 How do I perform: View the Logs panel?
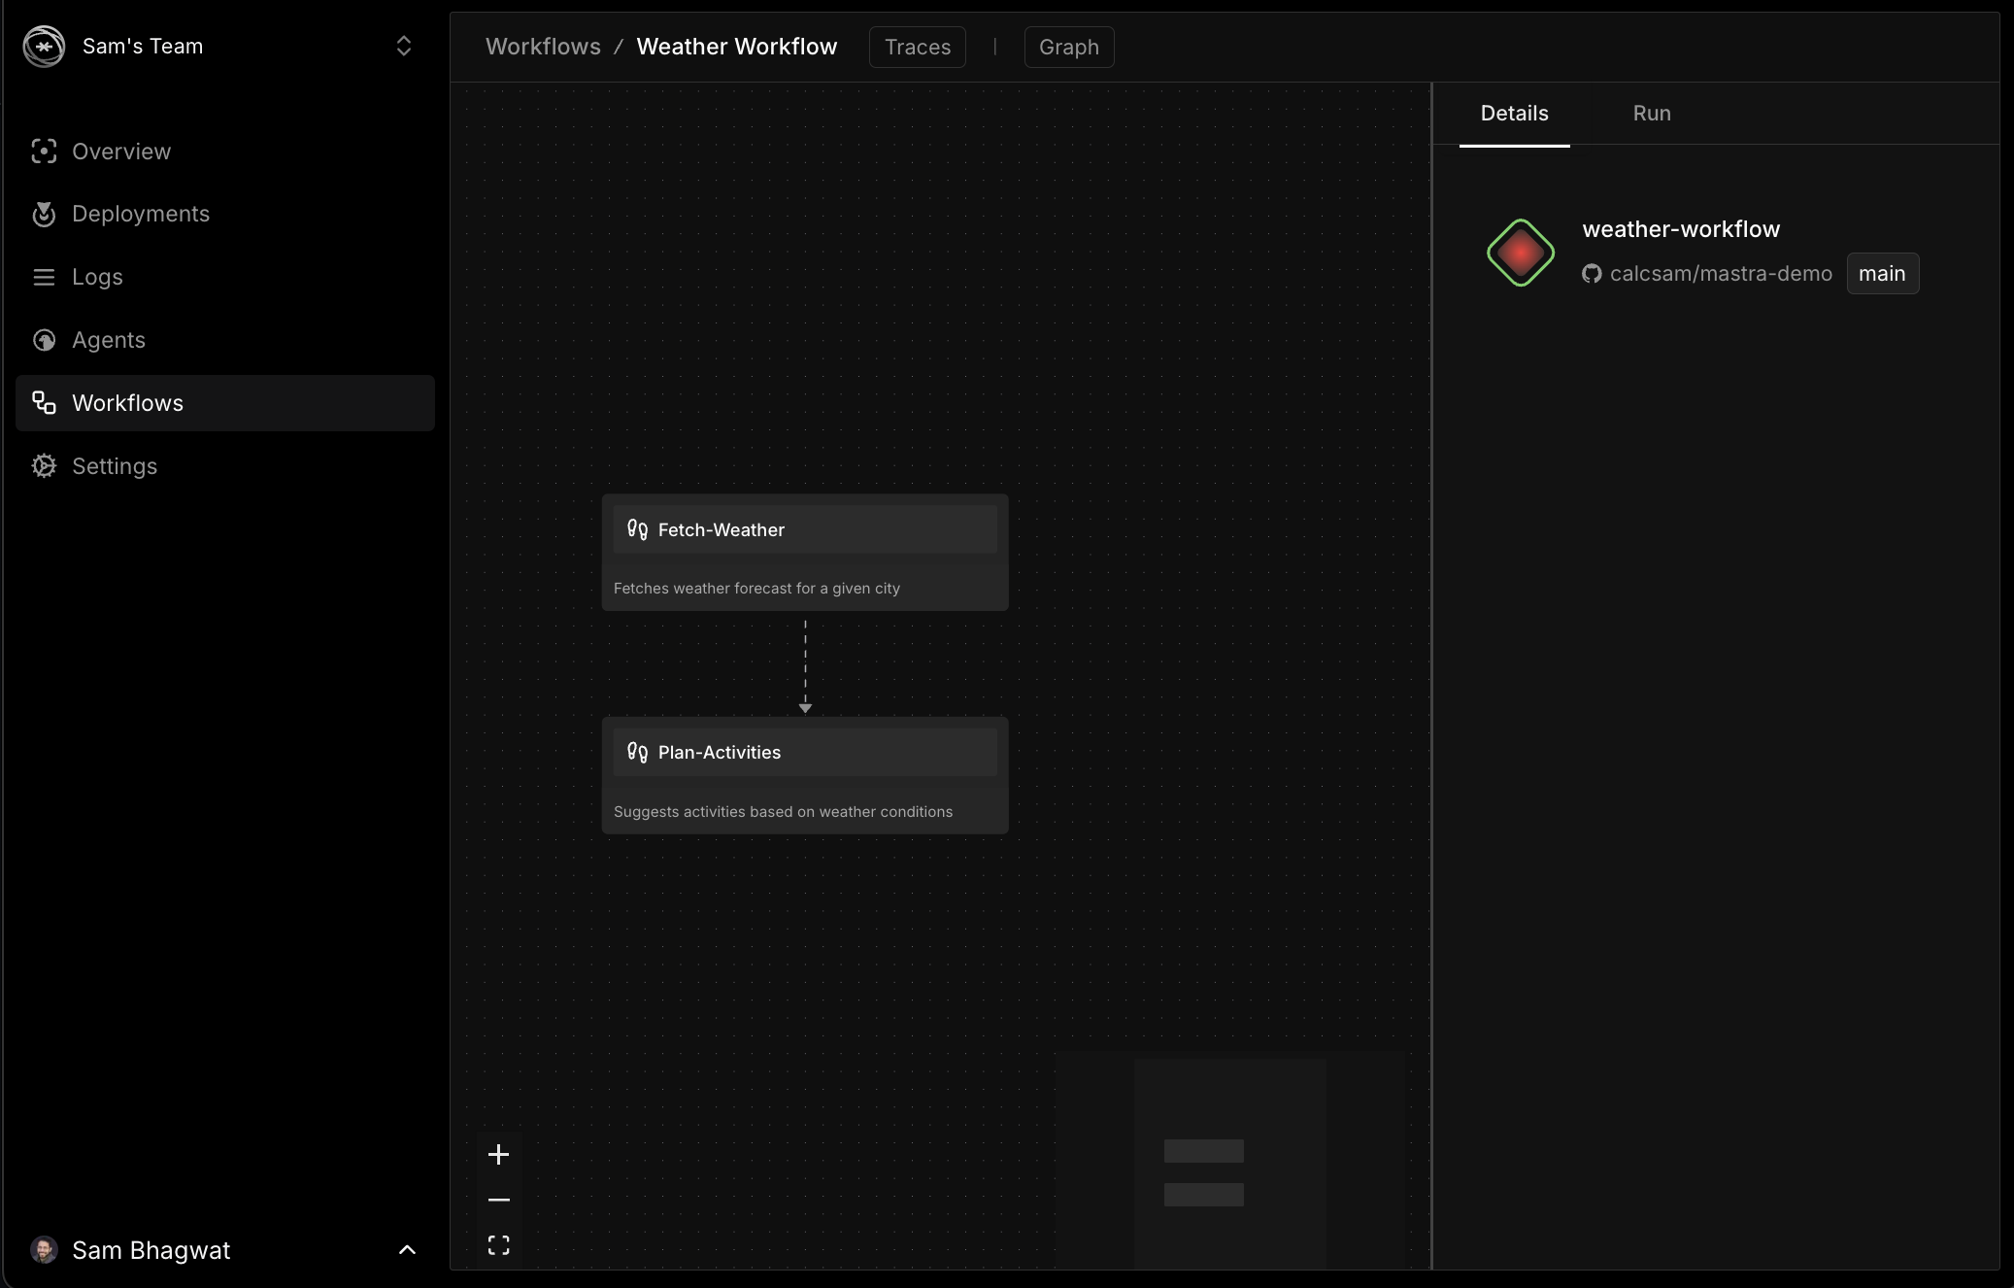[x=96, y=276]
